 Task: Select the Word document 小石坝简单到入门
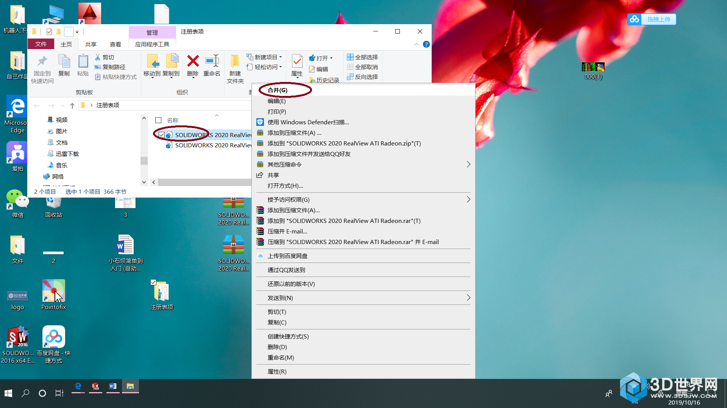[x=125, y=253]
